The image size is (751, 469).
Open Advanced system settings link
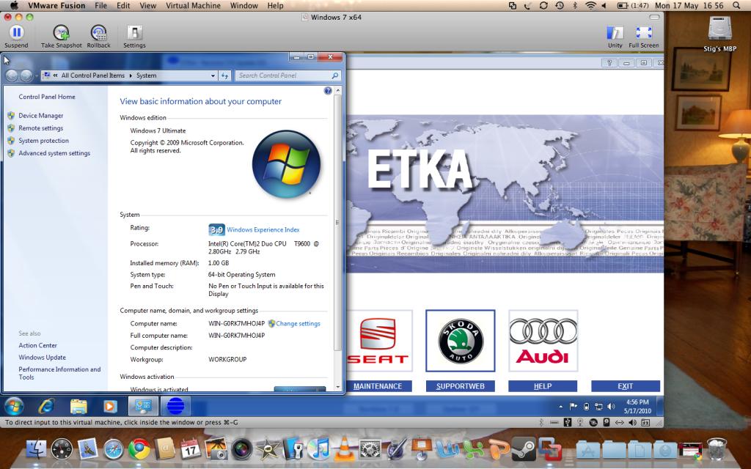[54, 153]
